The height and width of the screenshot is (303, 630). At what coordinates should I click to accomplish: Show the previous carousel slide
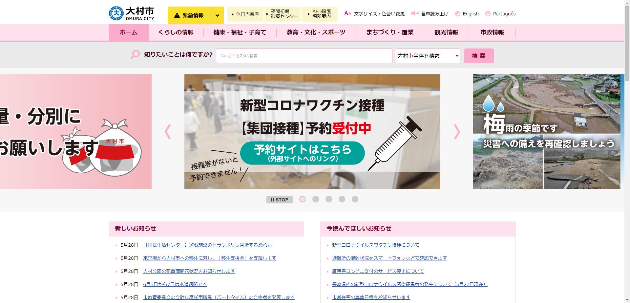168,132
